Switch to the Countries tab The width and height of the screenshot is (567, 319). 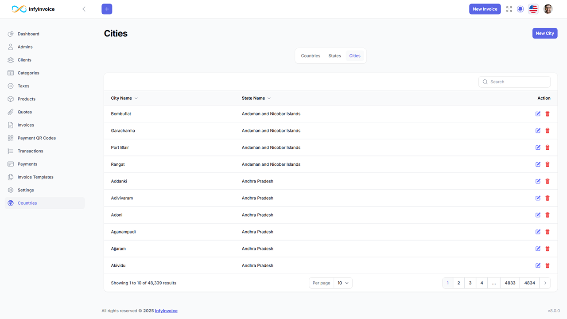(311, 56)
